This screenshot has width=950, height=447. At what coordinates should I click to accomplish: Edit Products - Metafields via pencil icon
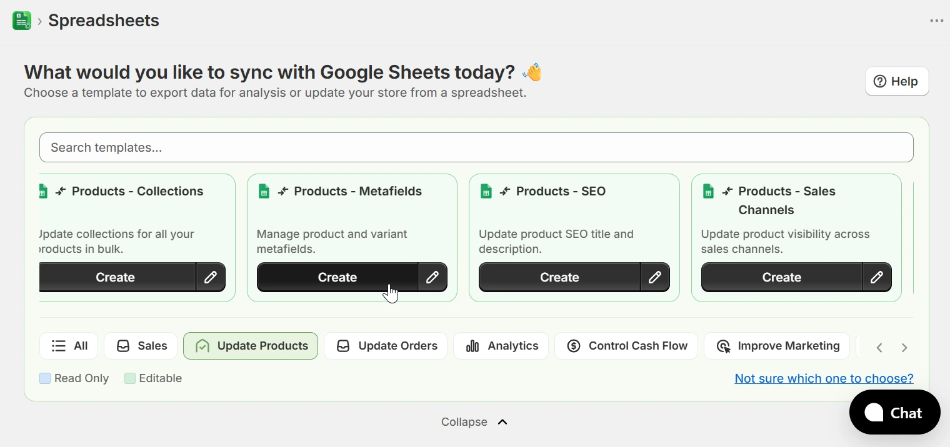(x=432, y=277)
